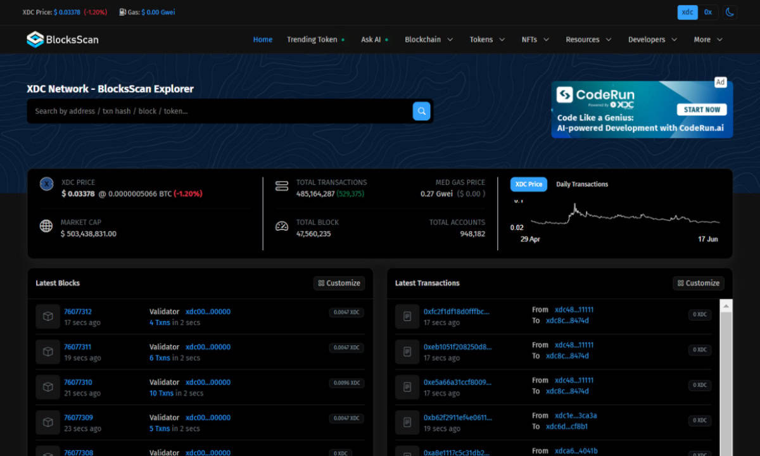Switch address prefix to xdc

point(687,12)
